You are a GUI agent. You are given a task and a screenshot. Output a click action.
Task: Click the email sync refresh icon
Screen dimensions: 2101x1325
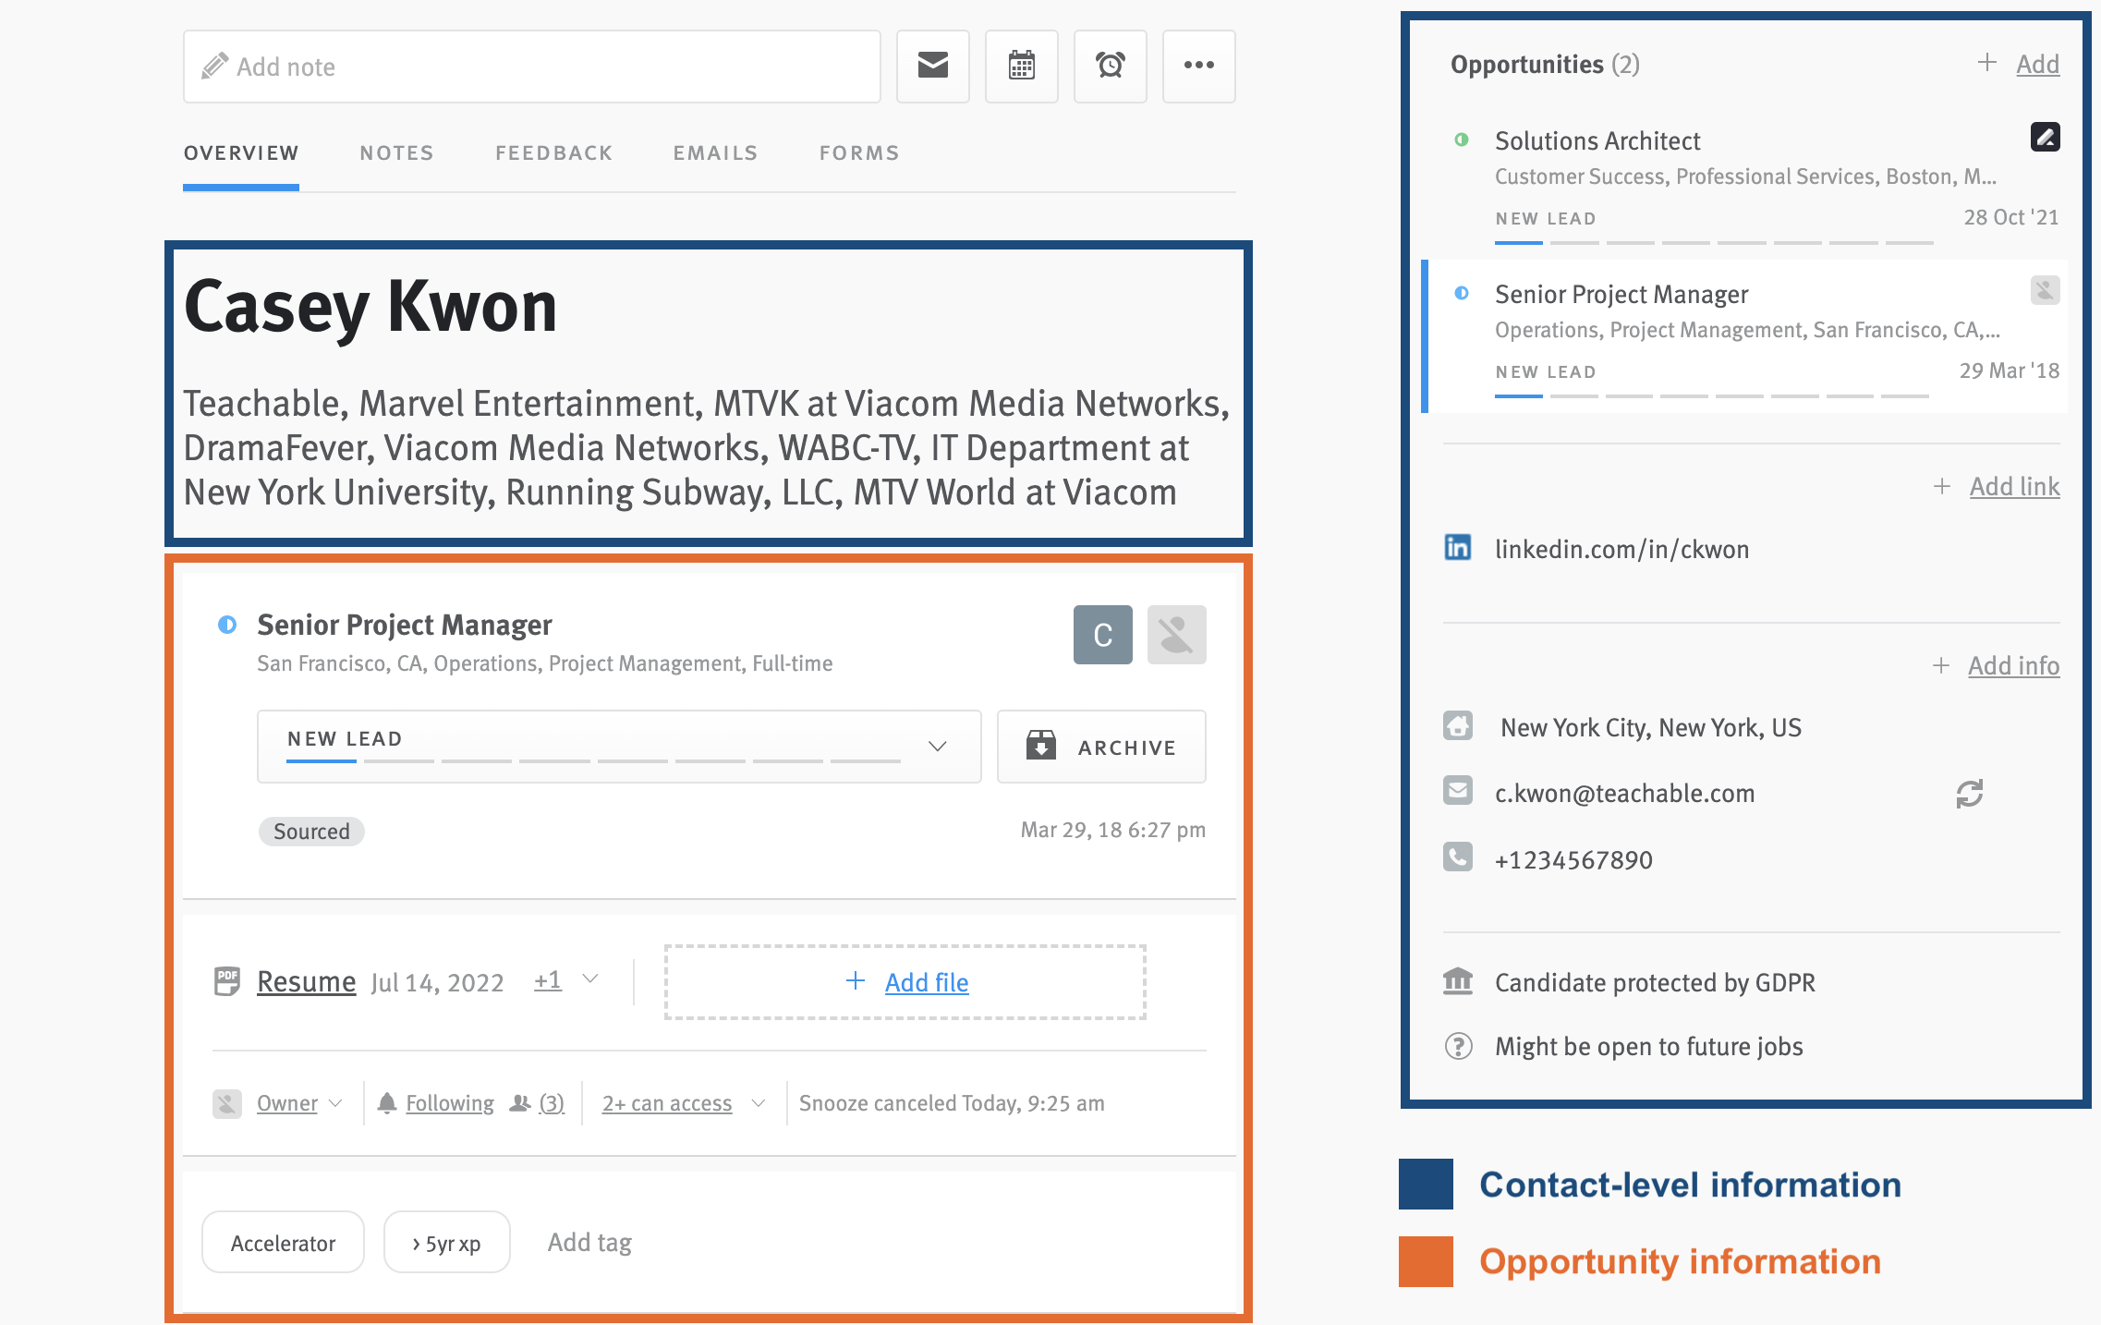coord(1970,794)
